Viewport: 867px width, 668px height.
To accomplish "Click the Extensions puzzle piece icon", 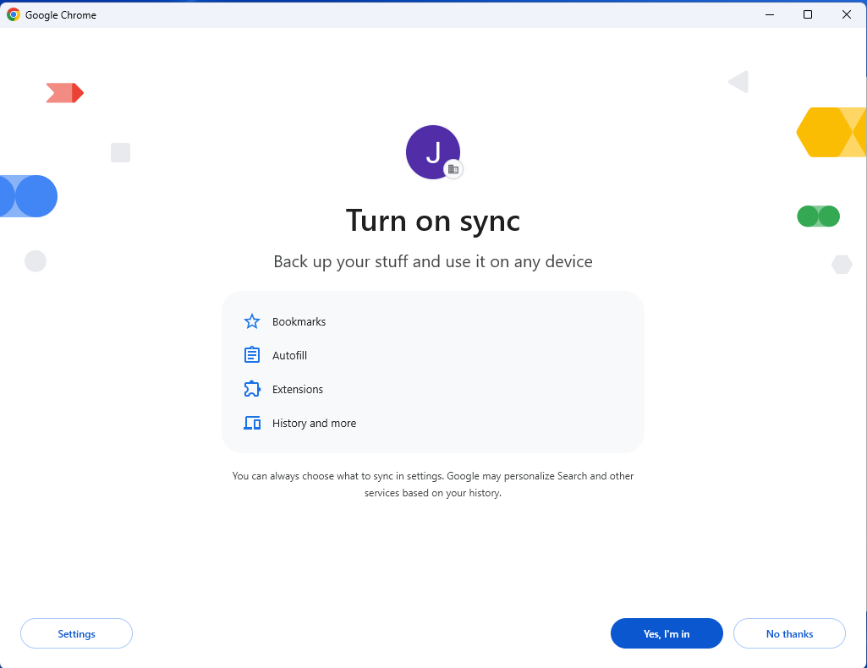I will pyautogui.click(x=251, y=389).
